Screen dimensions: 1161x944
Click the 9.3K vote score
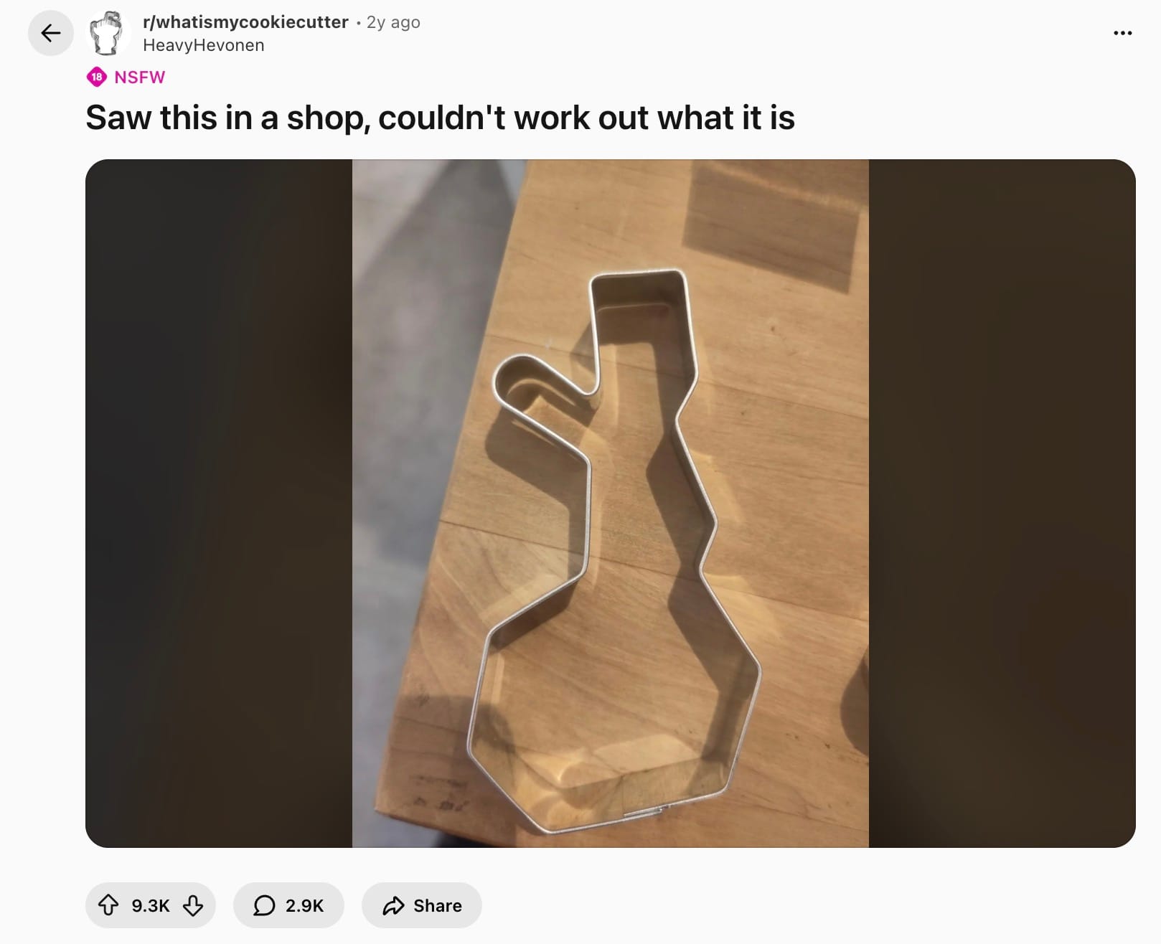[x=151, y=905]
